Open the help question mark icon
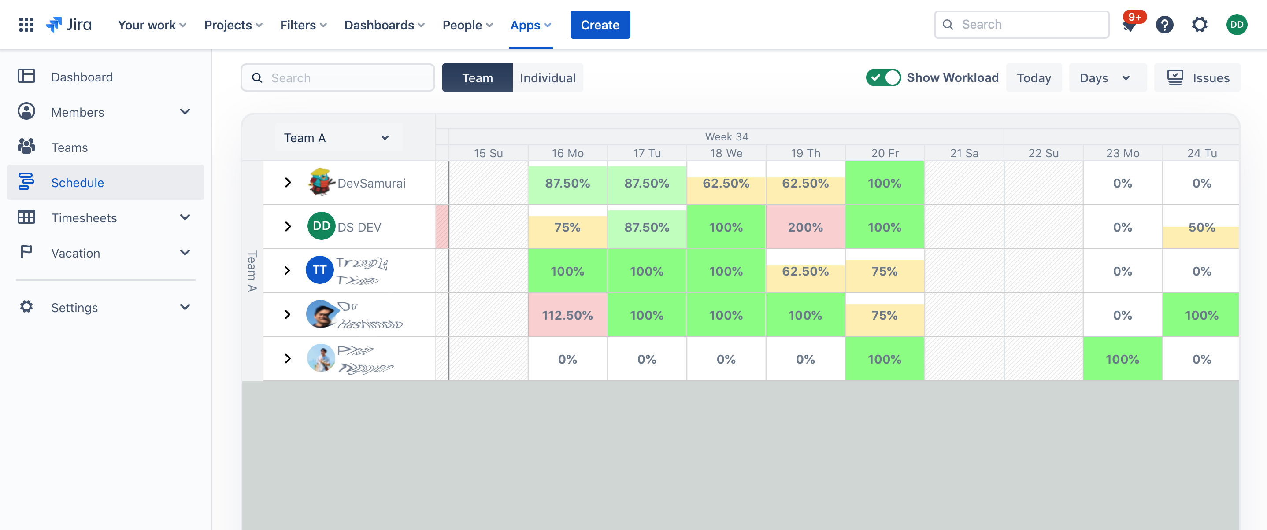This screenshot has height=530, width=1267. point(1164,25)
